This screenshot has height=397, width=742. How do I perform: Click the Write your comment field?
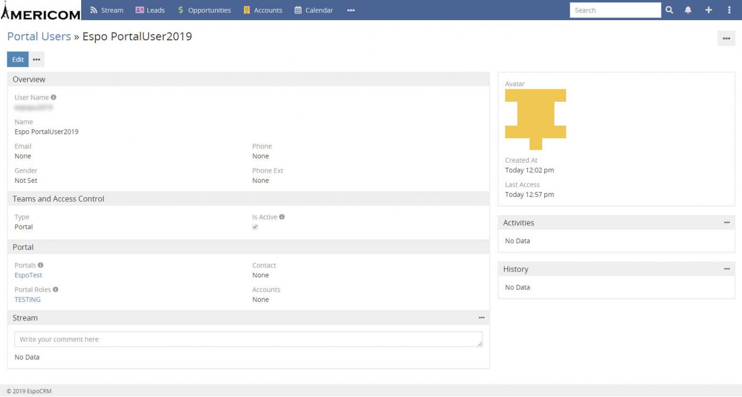click(248, 339)
